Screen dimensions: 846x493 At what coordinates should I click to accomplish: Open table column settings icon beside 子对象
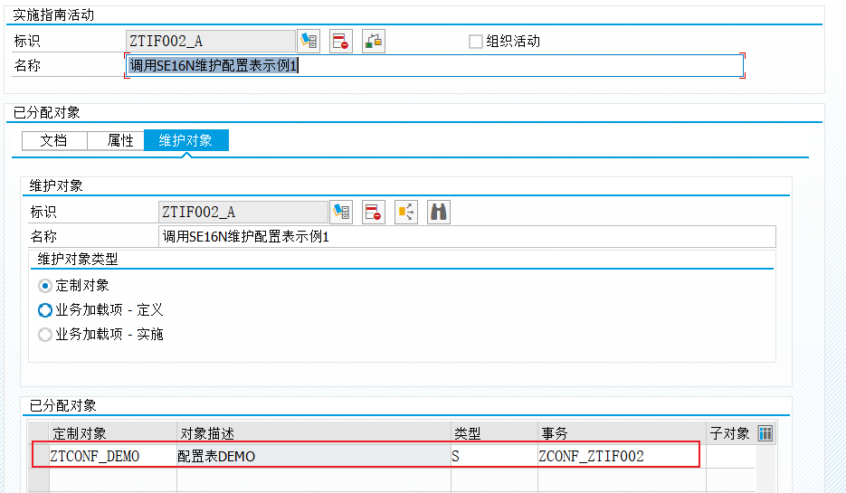[765, 433]
